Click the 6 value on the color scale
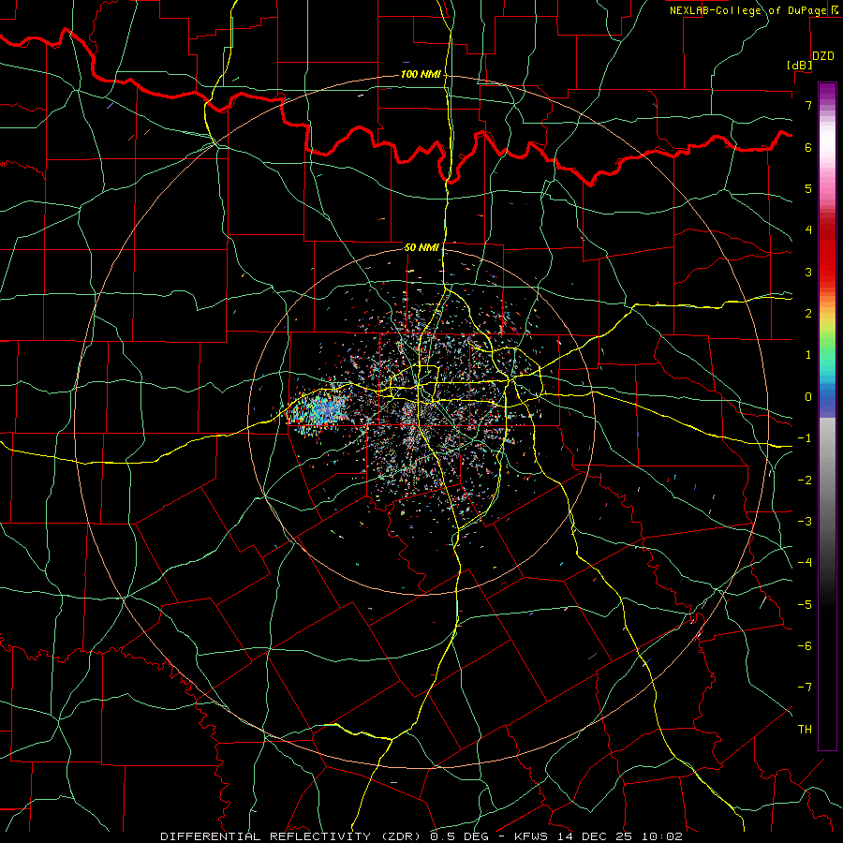 coord(808,147)
